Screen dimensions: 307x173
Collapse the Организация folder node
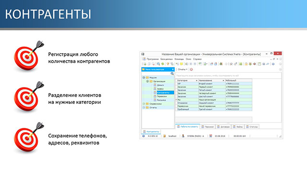147,81
